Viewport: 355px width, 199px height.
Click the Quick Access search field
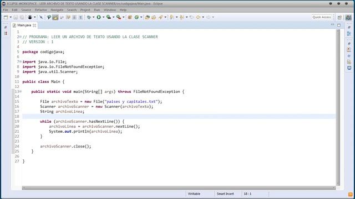pos(322,17)
